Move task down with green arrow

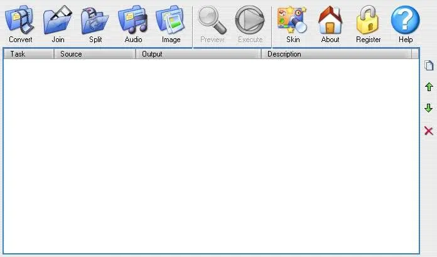click(x=429, y=108)
